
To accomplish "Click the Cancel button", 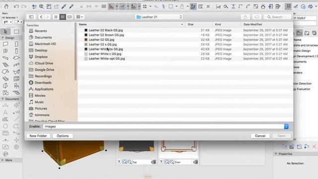I will click(x=260, y=136).
